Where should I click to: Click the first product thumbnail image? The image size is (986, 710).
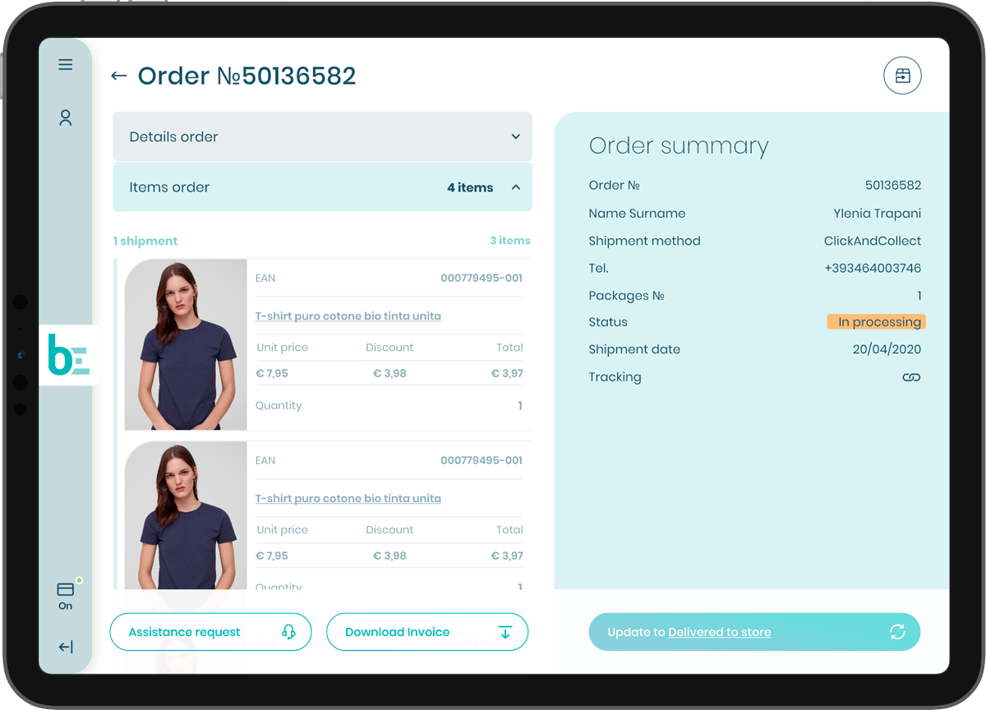point(186,344)
